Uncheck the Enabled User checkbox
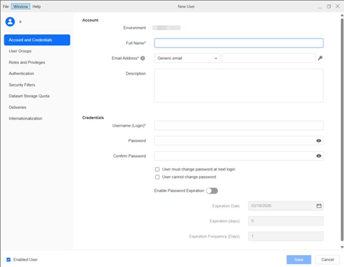Viewport: 344px width, 267px height. 8,259
